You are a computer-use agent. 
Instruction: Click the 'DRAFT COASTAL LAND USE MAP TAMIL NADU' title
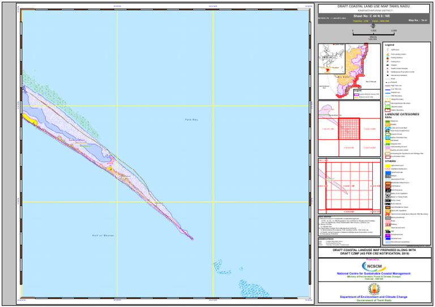pos(373,6)
